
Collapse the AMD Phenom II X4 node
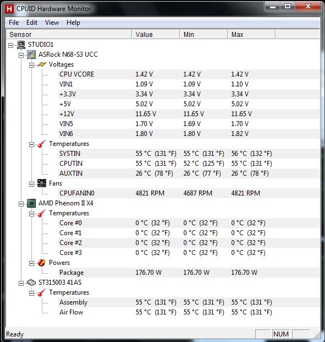(x=21, y=204)
